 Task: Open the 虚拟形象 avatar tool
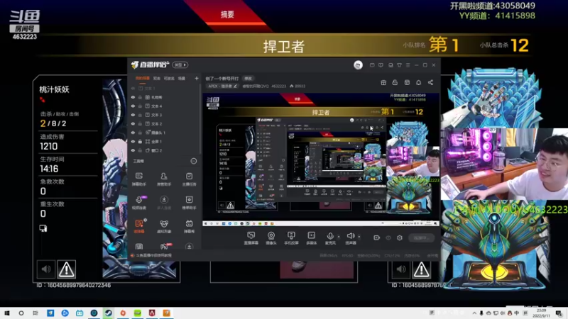coord(164,226)
